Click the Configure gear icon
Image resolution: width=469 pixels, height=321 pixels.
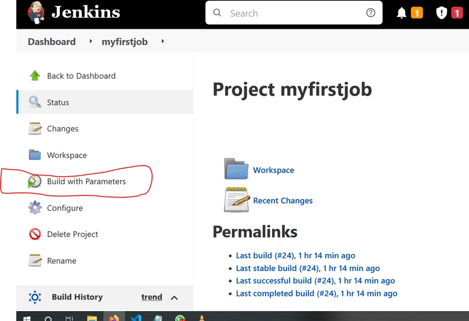[x=35, y=208]
